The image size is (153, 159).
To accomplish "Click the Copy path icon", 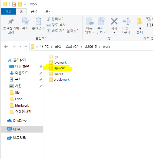I will (x=48, y=25).
